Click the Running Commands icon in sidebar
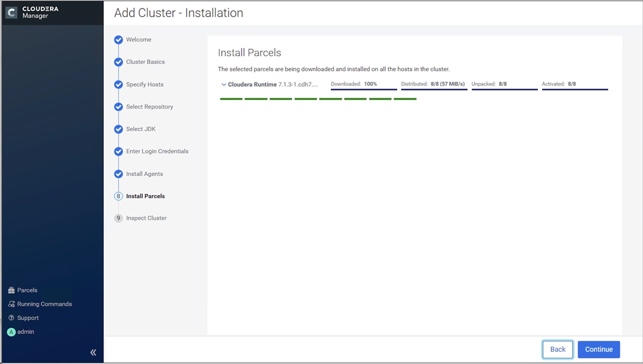Viewport: 643px width, 364px height. tap(11, 304)
